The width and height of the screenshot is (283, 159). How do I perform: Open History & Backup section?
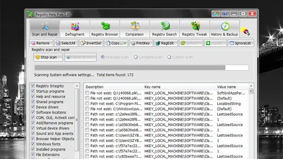coord(224,29)
